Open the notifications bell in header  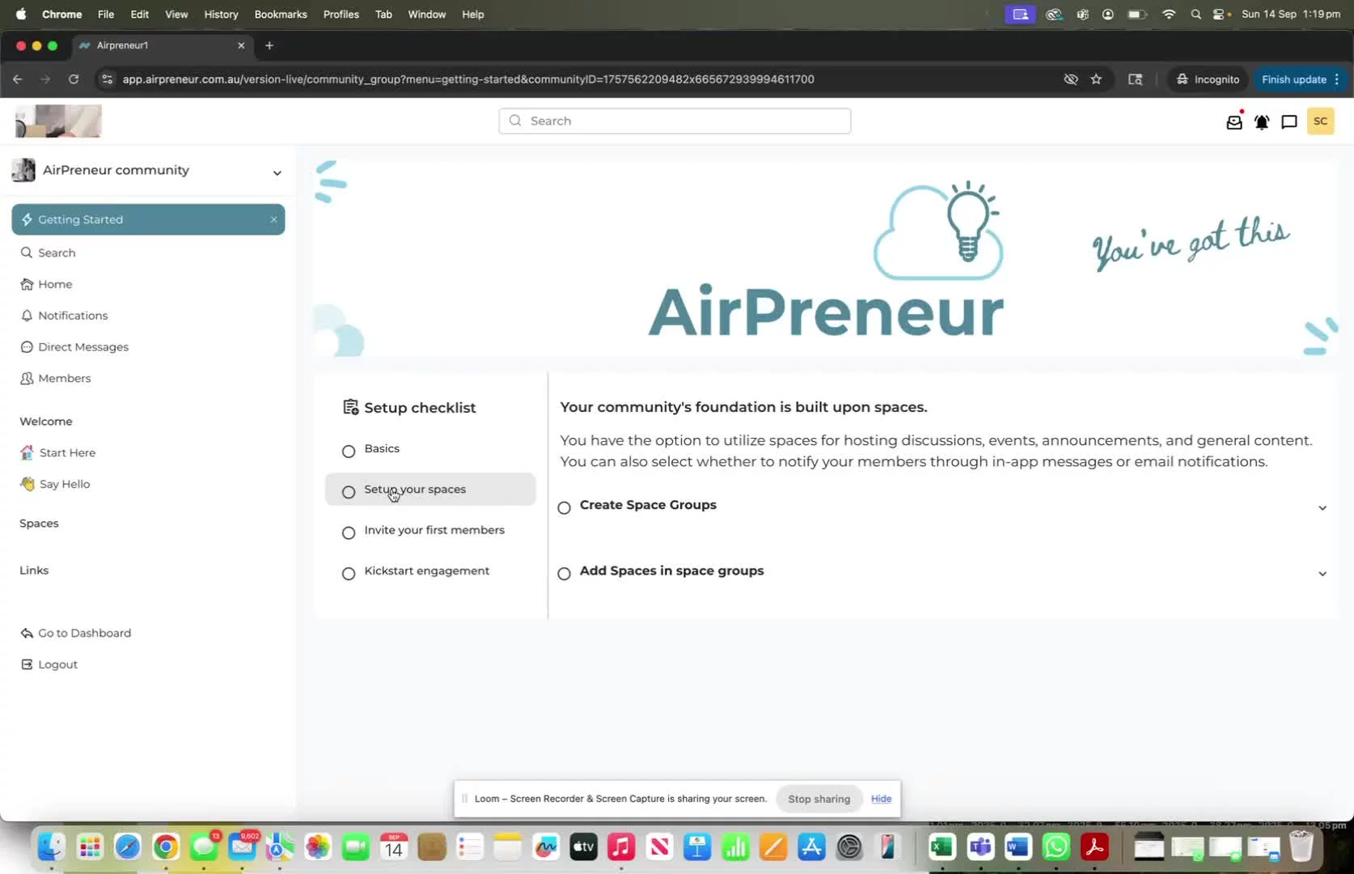(x=1262, y=122)
